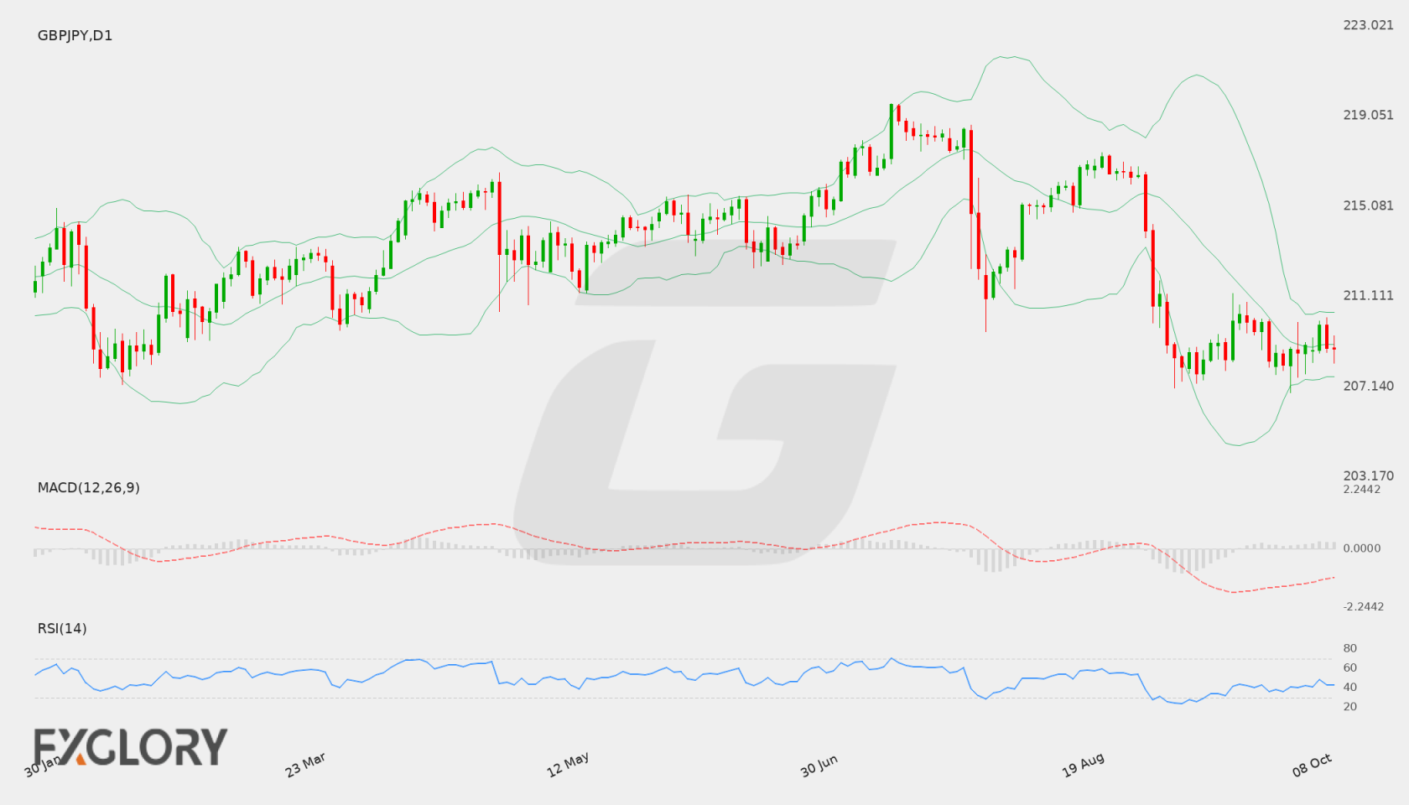
Task: Select the RSI(14) indicator label
Action: coord(62,628)
